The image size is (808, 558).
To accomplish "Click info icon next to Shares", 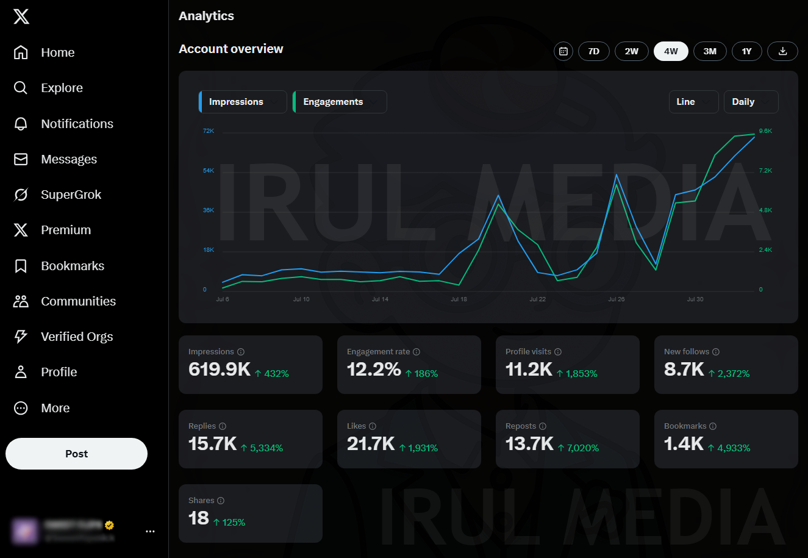I will 221,501.
